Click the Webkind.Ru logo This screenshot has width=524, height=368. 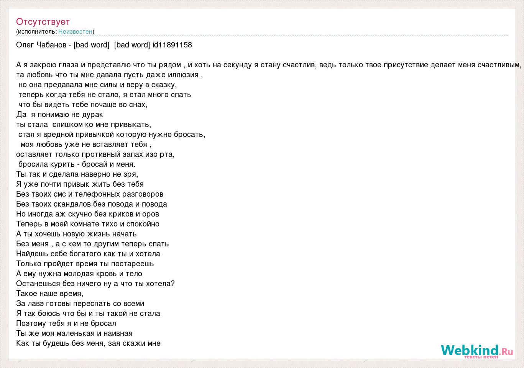click(477, 350)
